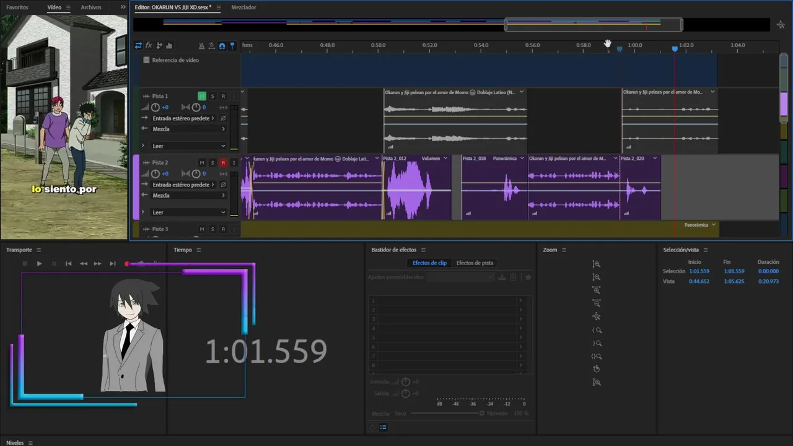Open Pista 1 Mezcla output dropdown

coord(189,129)
